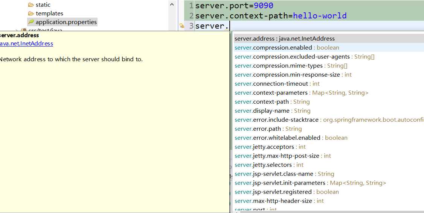Viewport: 424px width, 213px height.
Task: Choose server.display-name proposal
Action: coord(329,111)
